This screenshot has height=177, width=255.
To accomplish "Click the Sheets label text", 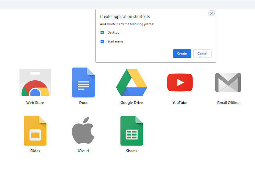I will 132,151.
